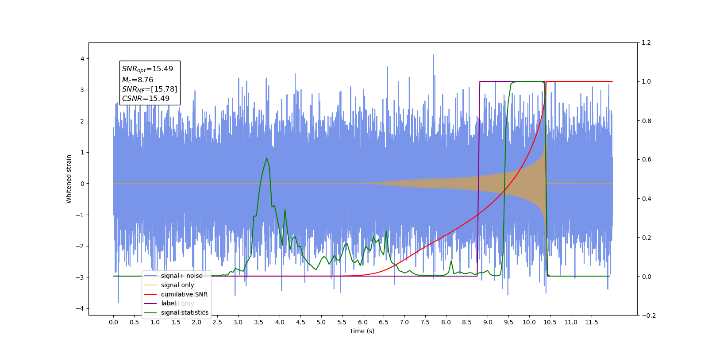Click the SNRopt=15.49 annotation text

pyautogui.click(x=147, y=69)
